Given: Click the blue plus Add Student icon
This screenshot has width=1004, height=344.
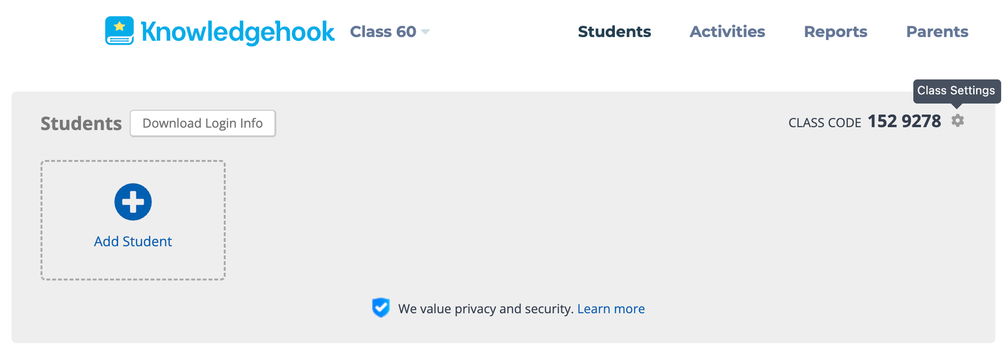Looking at the screenshot, I should point(133,202).
